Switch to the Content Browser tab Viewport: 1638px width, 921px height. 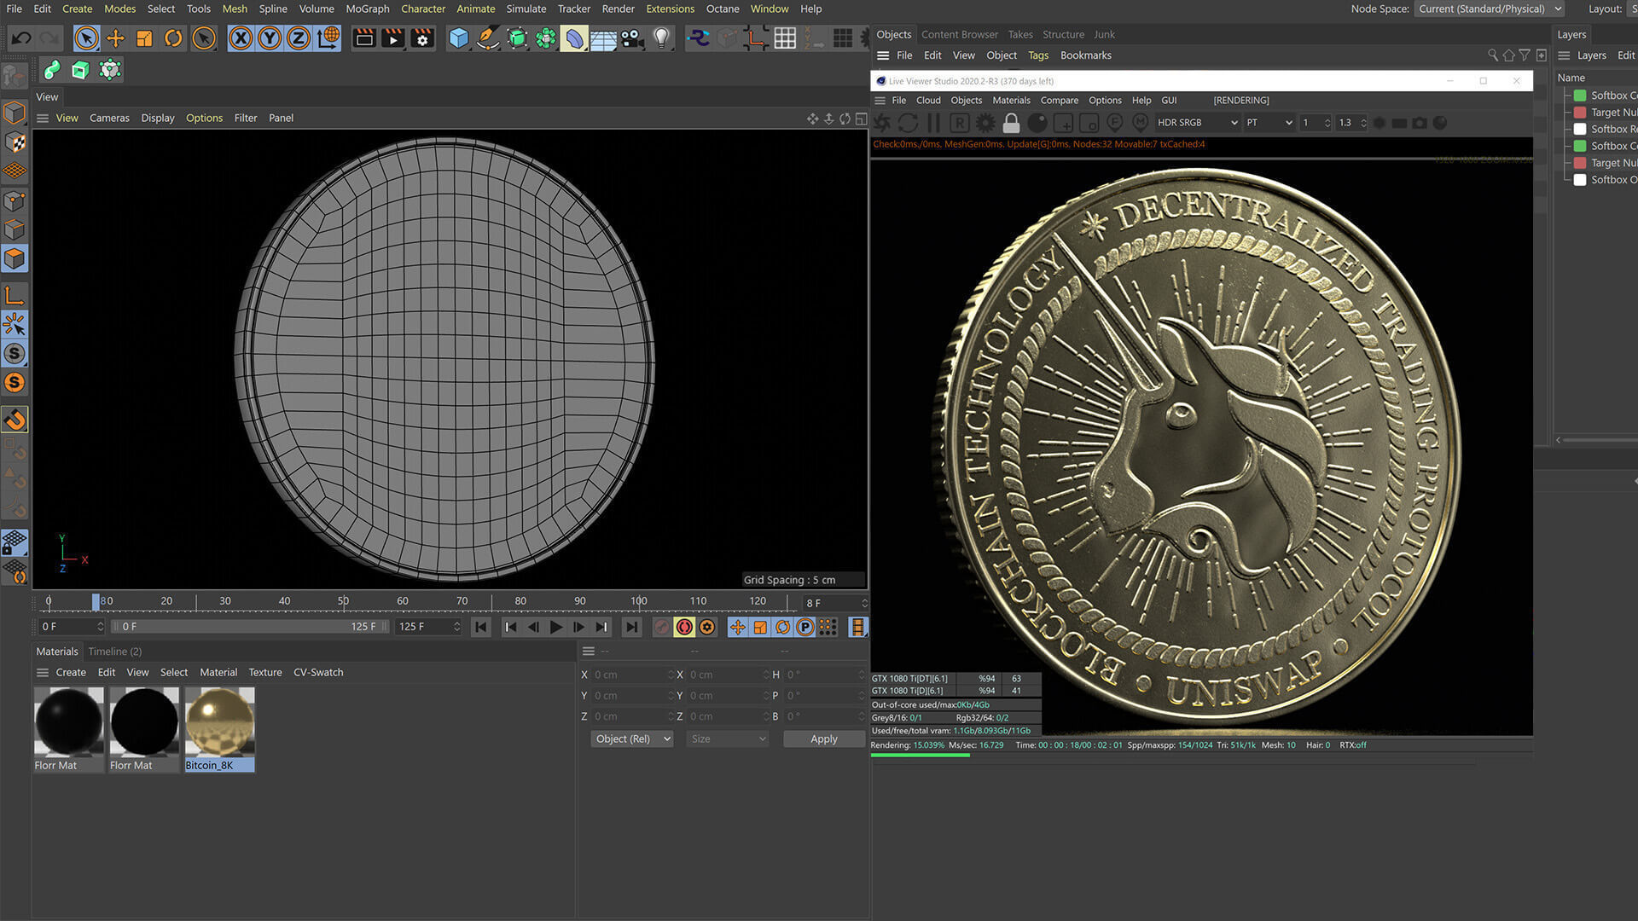(960, 35)
